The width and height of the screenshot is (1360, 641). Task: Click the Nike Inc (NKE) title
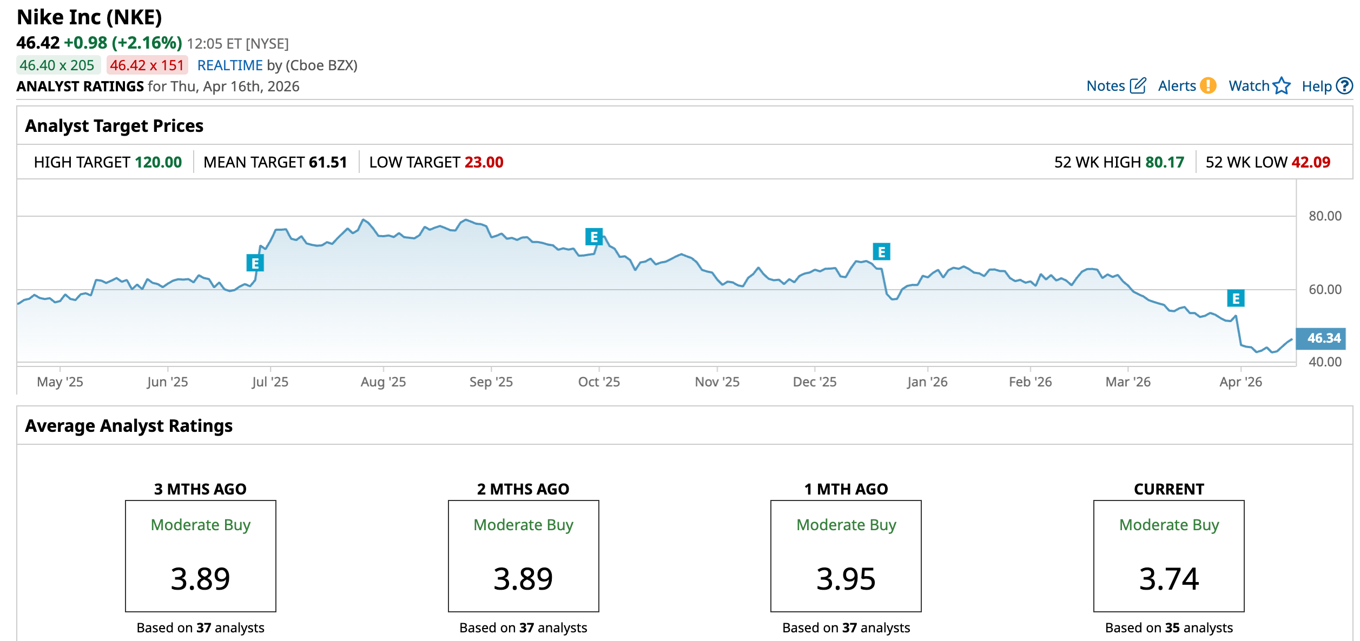click(89, 17)
